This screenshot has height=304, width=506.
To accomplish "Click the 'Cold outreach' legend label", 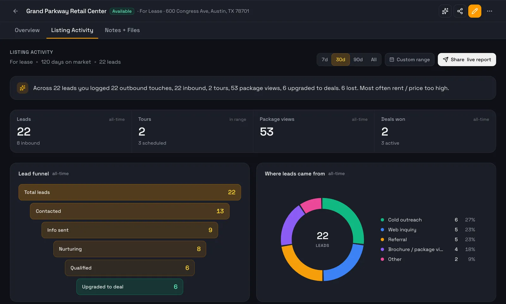I will [405, 220].
